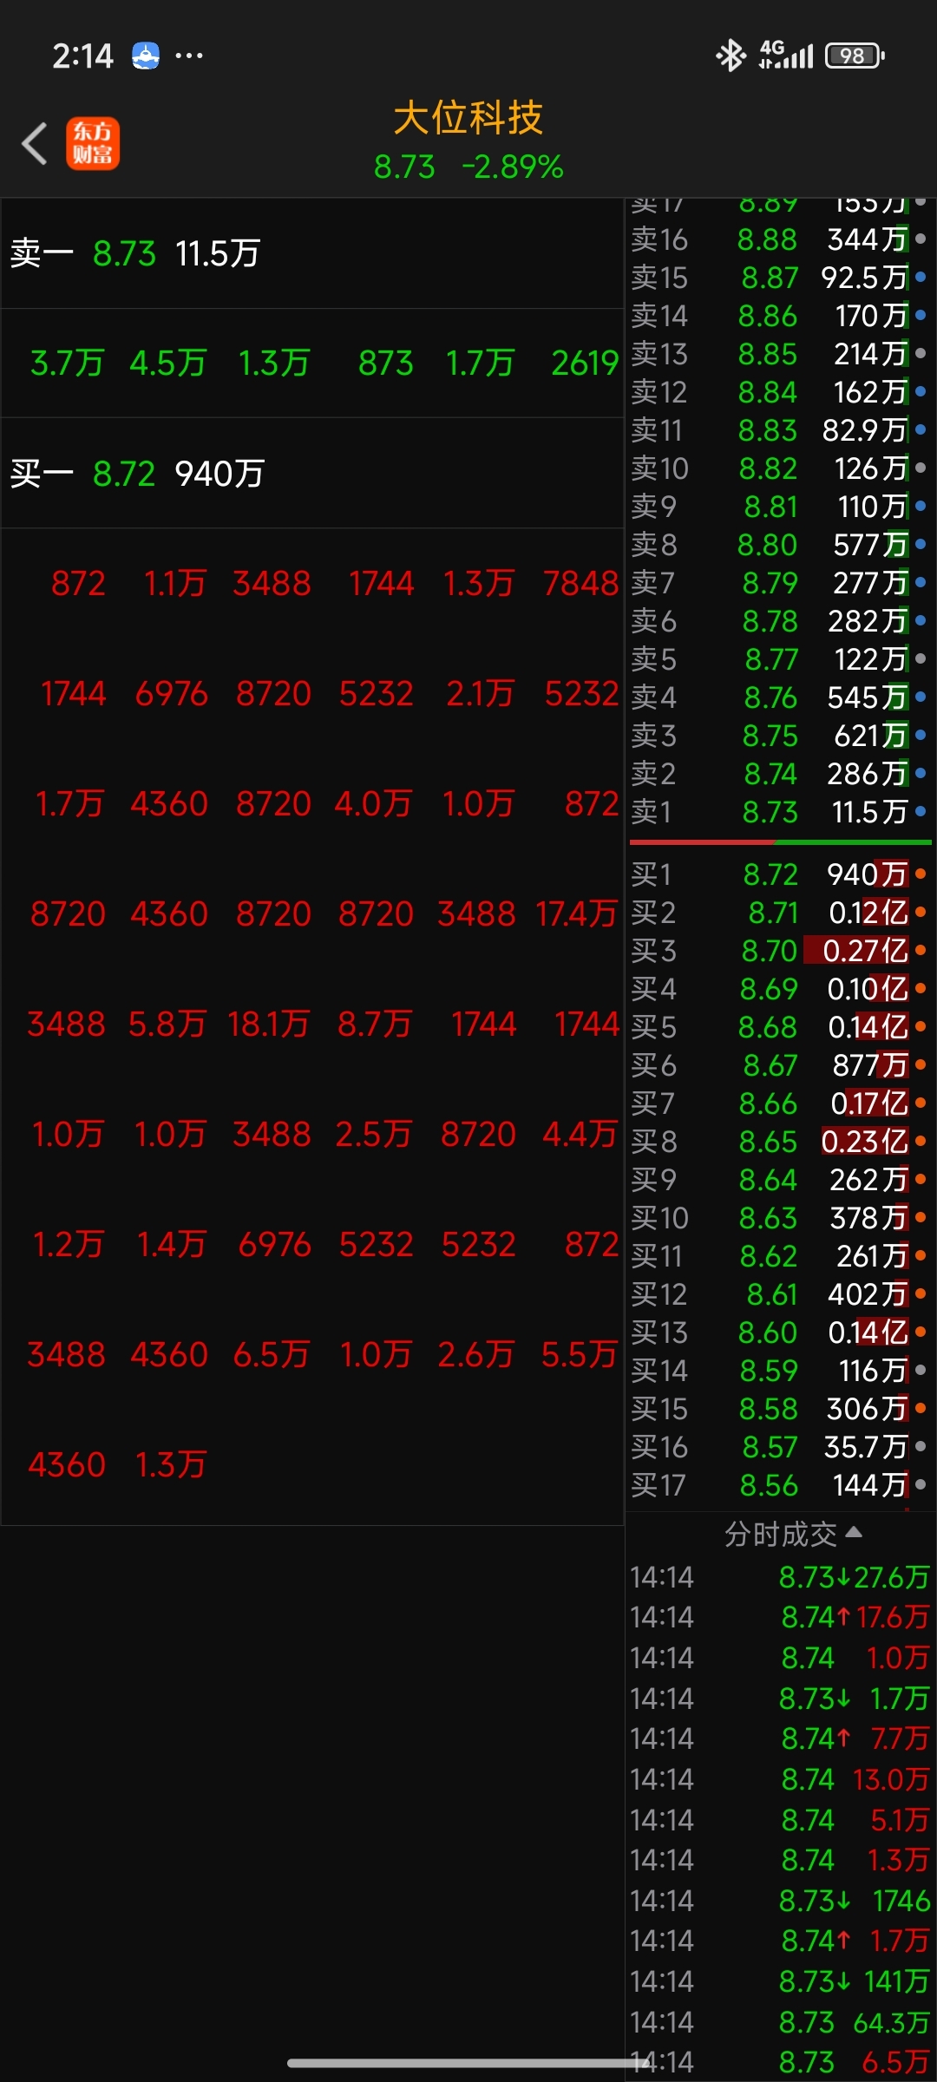
Task: Open the 大位科技 stock title
Action: coord(468,118)
